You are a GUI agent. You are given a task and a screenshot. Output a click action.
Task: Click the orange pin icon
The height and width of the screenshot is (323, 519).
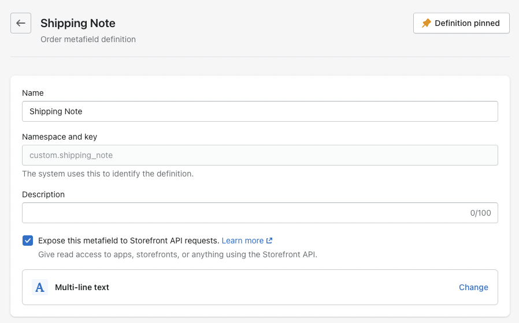[x=427, y=23]
